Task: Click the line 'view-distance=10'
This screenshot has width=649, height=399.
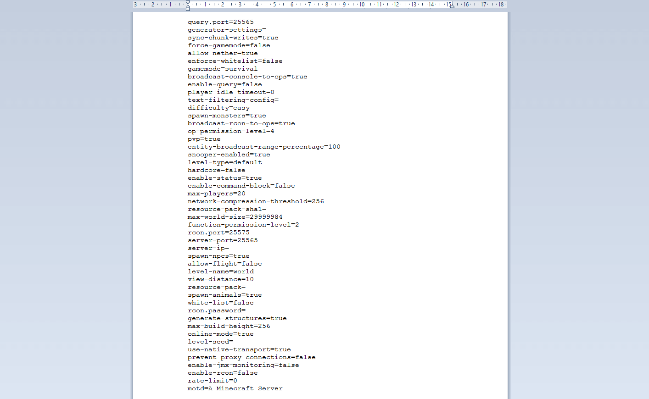Action: pos(221,279)
